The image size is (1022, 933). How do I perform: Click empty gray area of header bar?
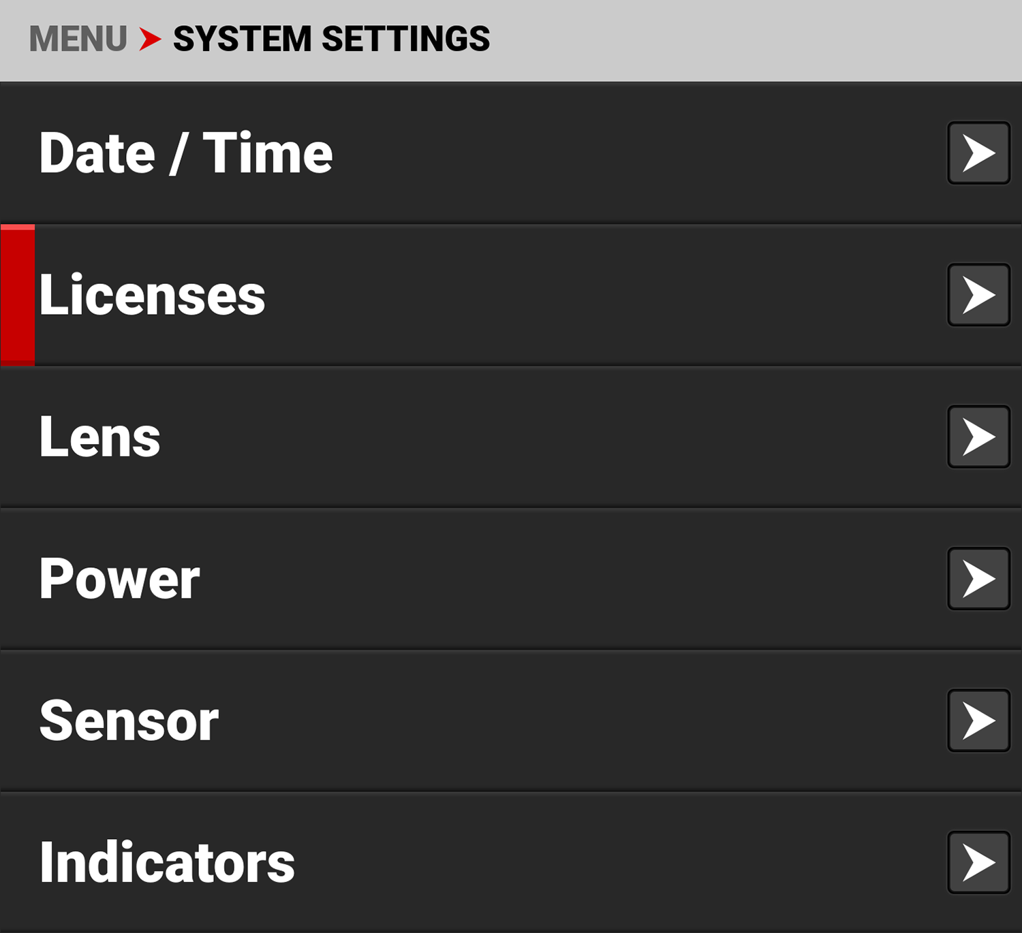[749, 39]
